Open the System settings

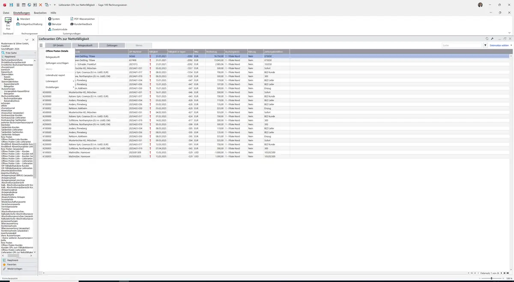[54, 19]
